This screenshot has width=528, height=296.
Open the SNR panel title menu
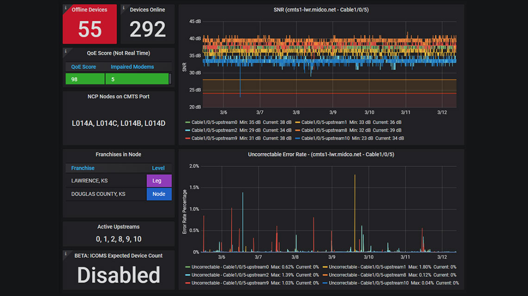click(x=321, y=10)
